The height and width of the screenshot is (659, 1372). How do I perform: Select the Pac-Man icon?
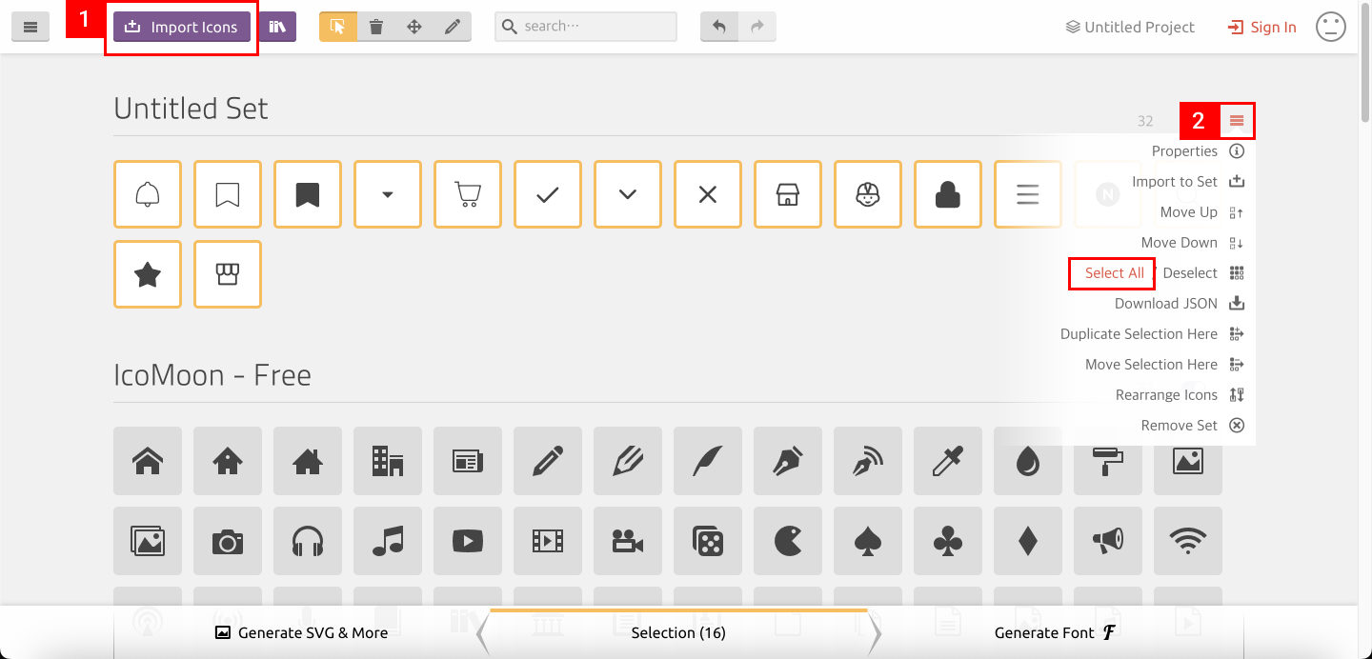point(788,541)
